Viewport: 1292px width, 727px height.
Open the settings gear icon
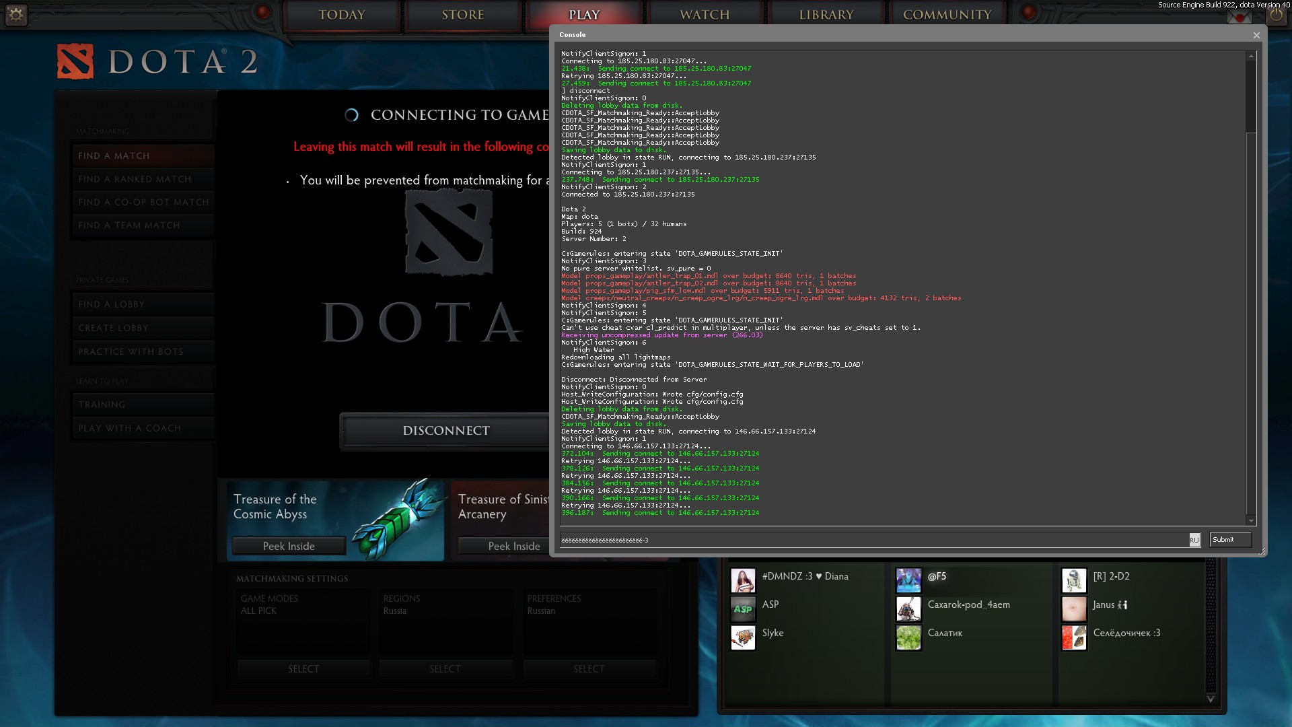coord(16,14)
